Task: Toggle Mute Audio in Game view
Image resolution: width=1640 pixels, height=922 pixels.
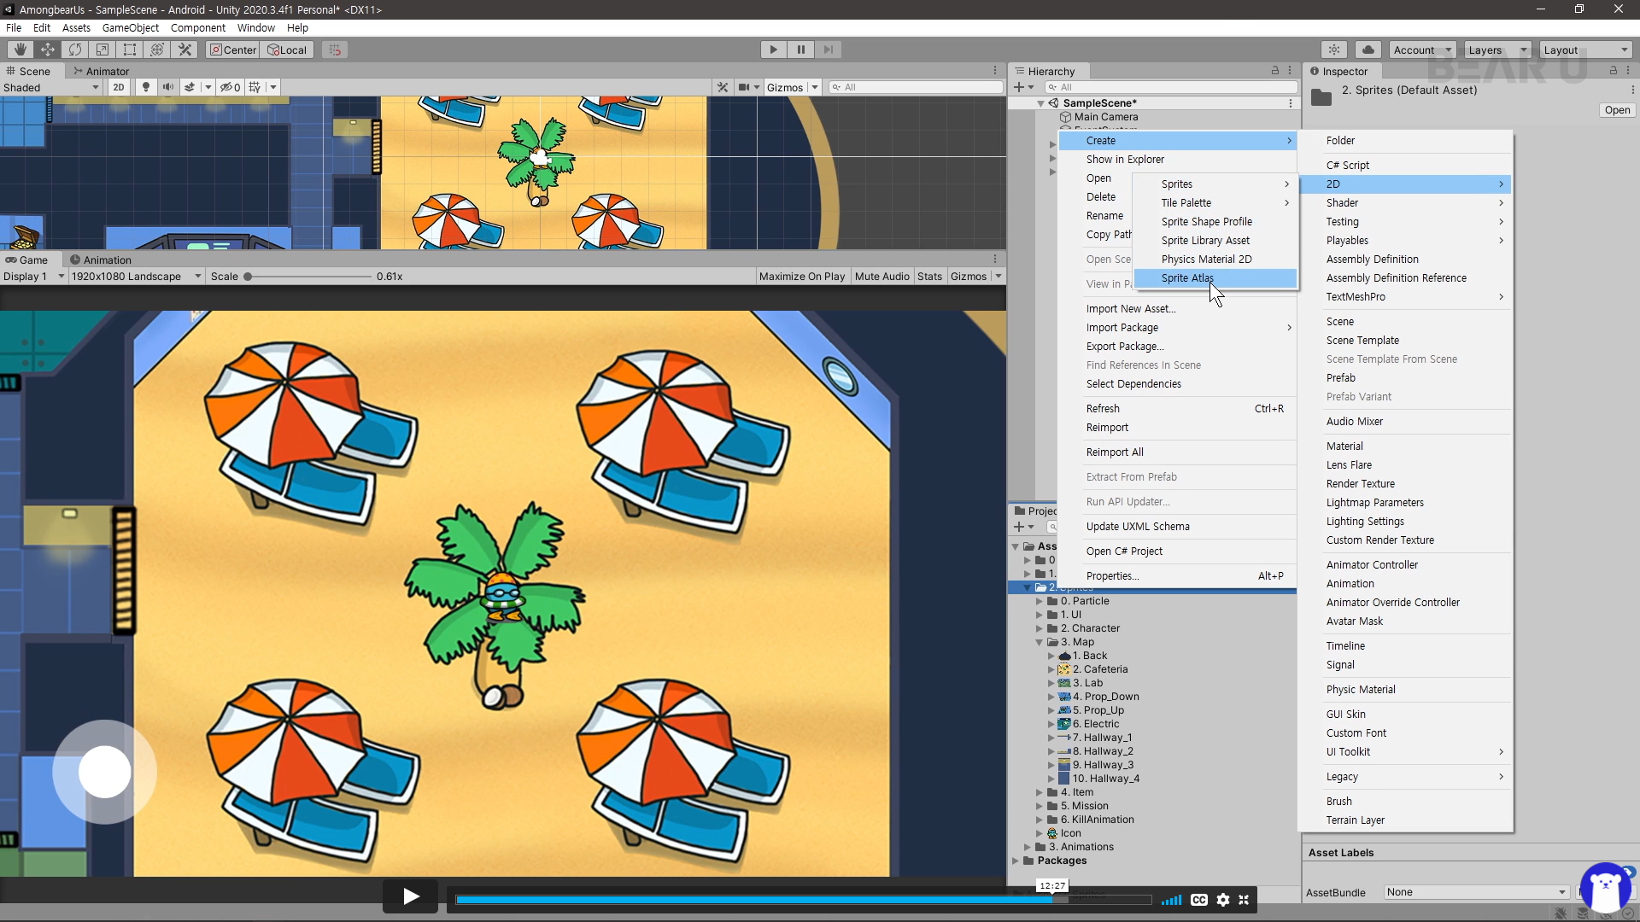Action: tap(881, 276)
